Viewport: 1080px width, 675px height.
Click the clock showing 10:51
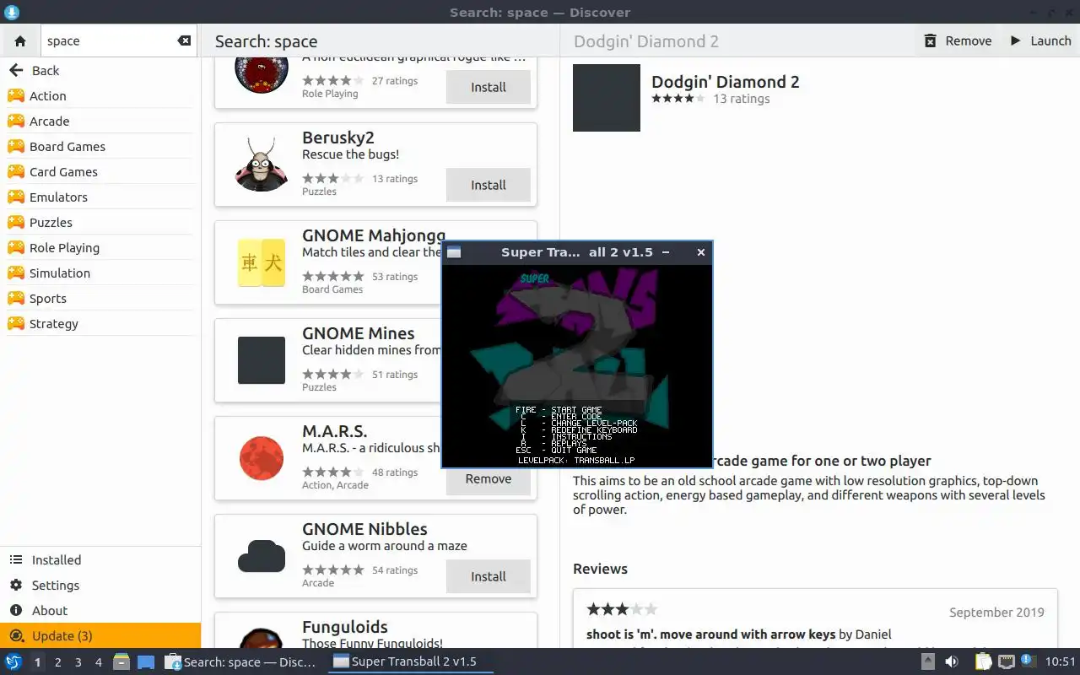pos(1061,661)
